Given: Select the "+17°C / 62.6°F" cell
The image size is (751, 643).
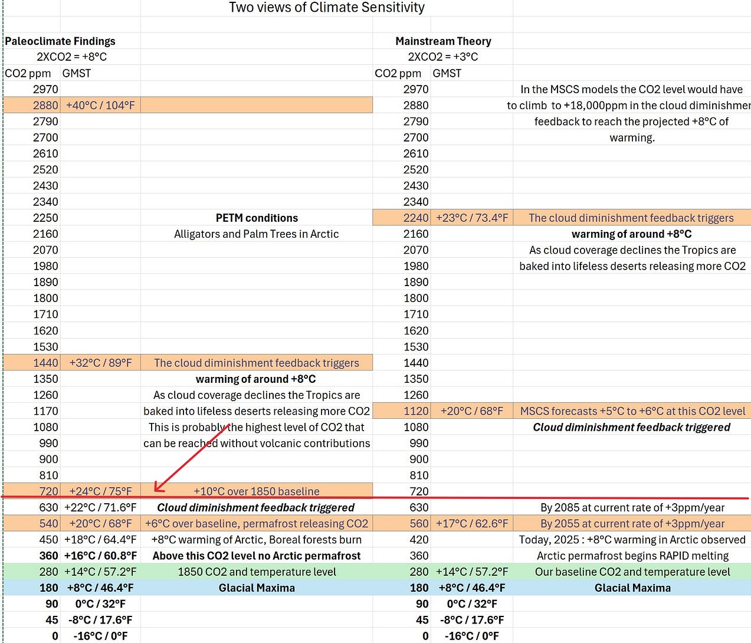Looking at the screenshot, I should click(472, 524).
